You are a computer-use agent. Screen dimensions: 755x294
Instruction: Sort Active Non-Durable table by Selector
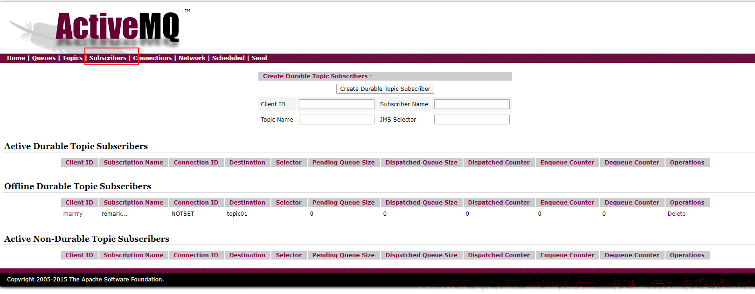tap(289, 255)
